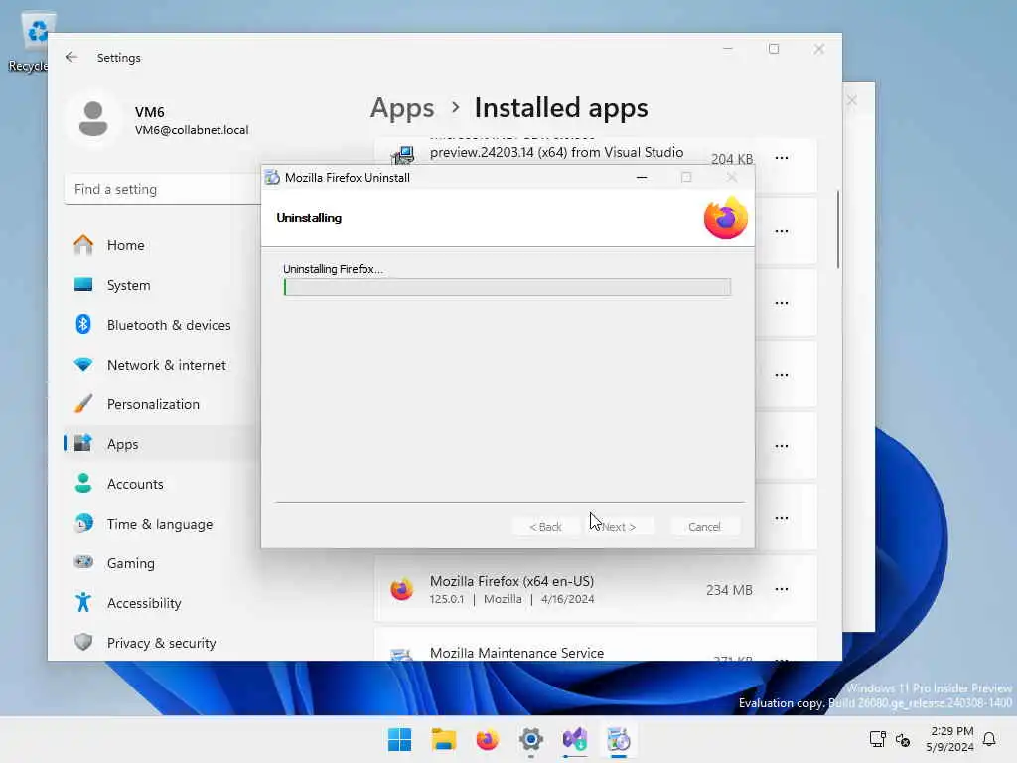
Task: Click the Home house icon
Action: click(x=83, y=244)
